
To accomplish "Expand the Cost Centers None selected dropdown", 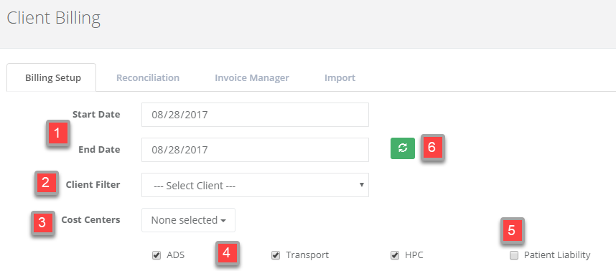I will 189,220.
